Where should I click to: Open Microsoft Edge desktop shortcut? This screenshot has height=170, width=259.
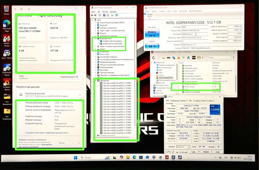pos(7,26)
